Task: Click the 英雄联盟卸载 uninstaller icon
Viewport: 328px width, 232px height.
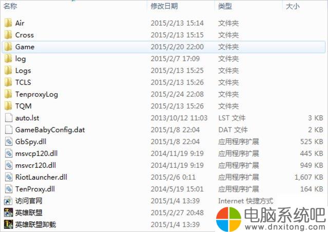Action: click(x=8, y=224)
